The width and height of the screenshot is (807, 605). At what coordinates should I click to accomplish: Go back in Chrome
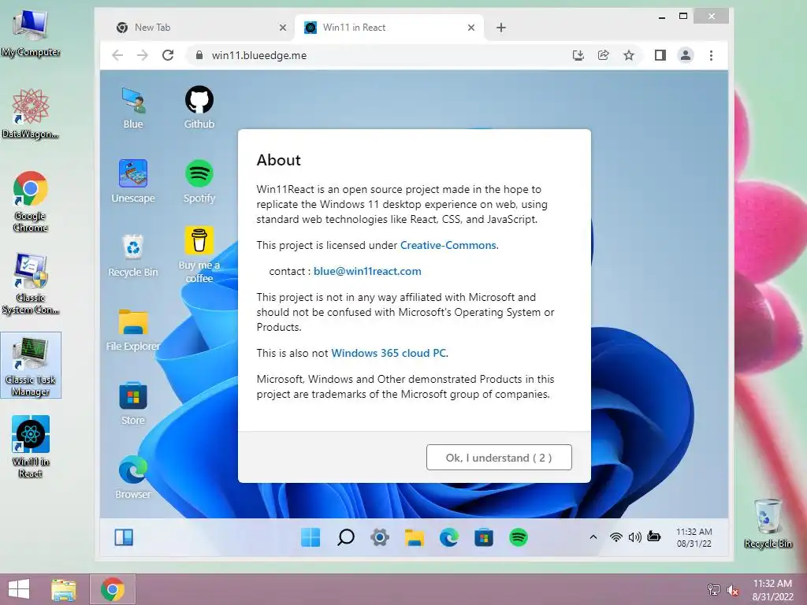point(117,55)
